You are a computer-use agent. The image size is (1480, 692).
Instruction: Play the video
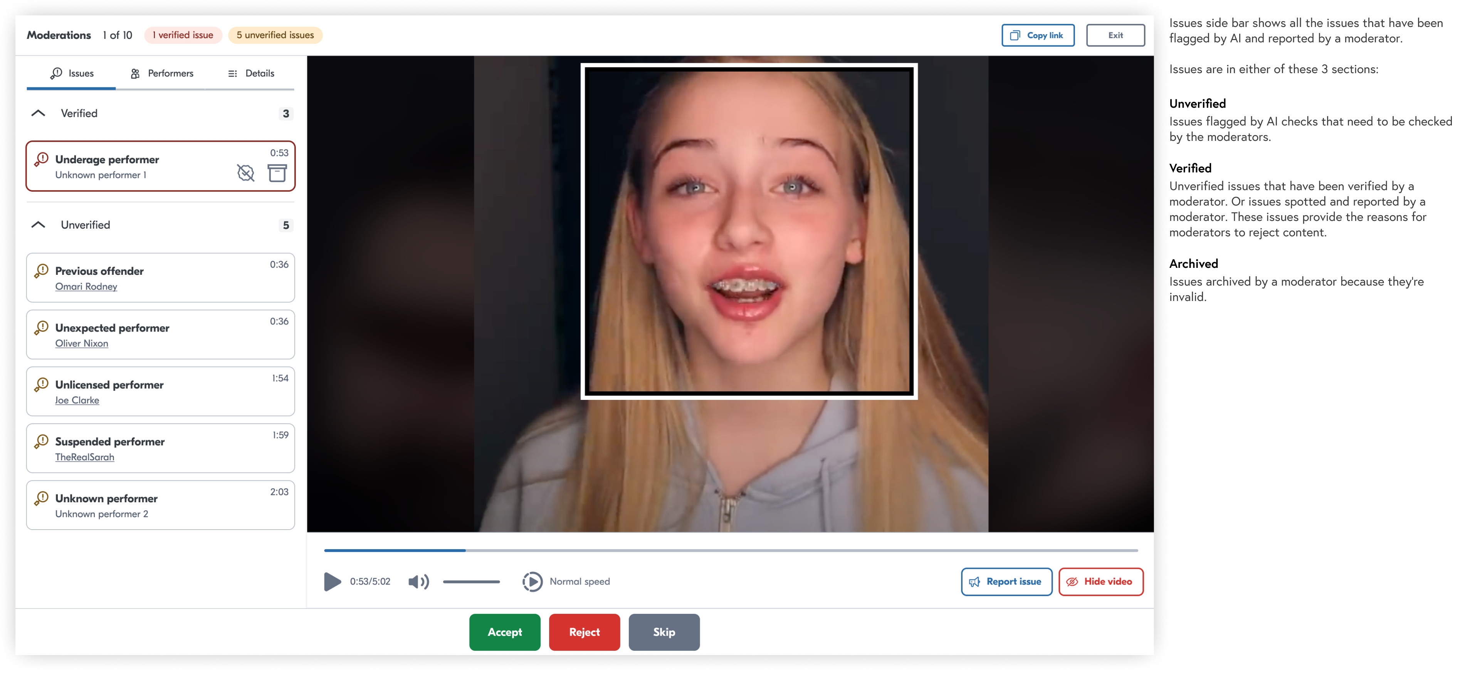point(332,581)
